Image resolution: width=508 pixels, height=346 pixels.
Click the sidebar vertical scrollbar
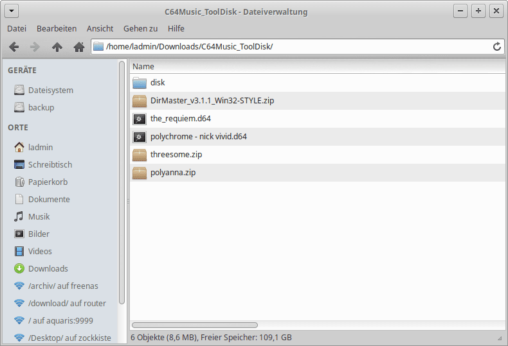pos(122,183)
